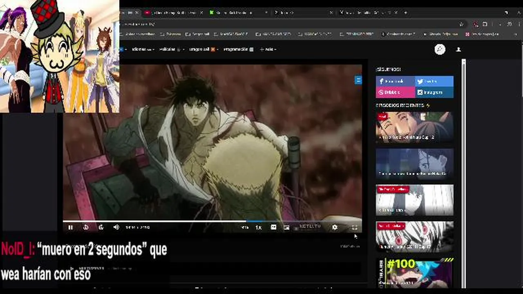The width and height of the screenshot is (523, 294).
Task: Open the first recent episode thumbnail
Action: [x=414, y=127]
